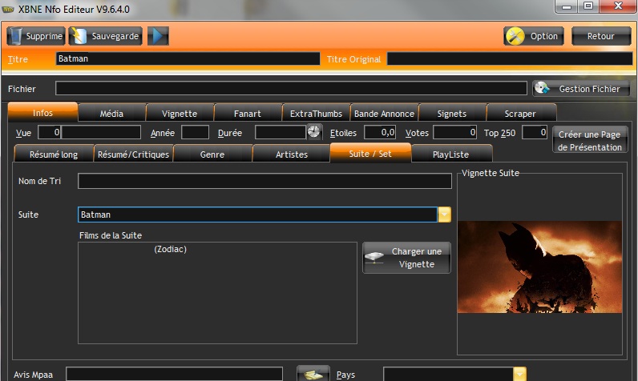Click the Batman Vignette Suite thumbnail

(x=539, y=267)
